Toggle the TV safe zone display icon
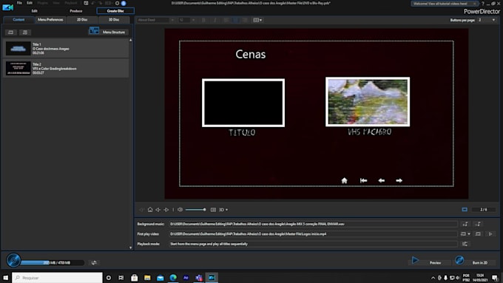Image resolution: width=503 pixels, height=283 pixels. tap(213, 210)
